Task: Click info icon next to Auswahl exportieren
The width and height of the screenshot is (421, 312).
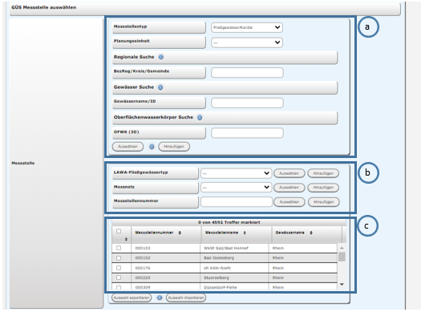Action: (x=160, y=298)
